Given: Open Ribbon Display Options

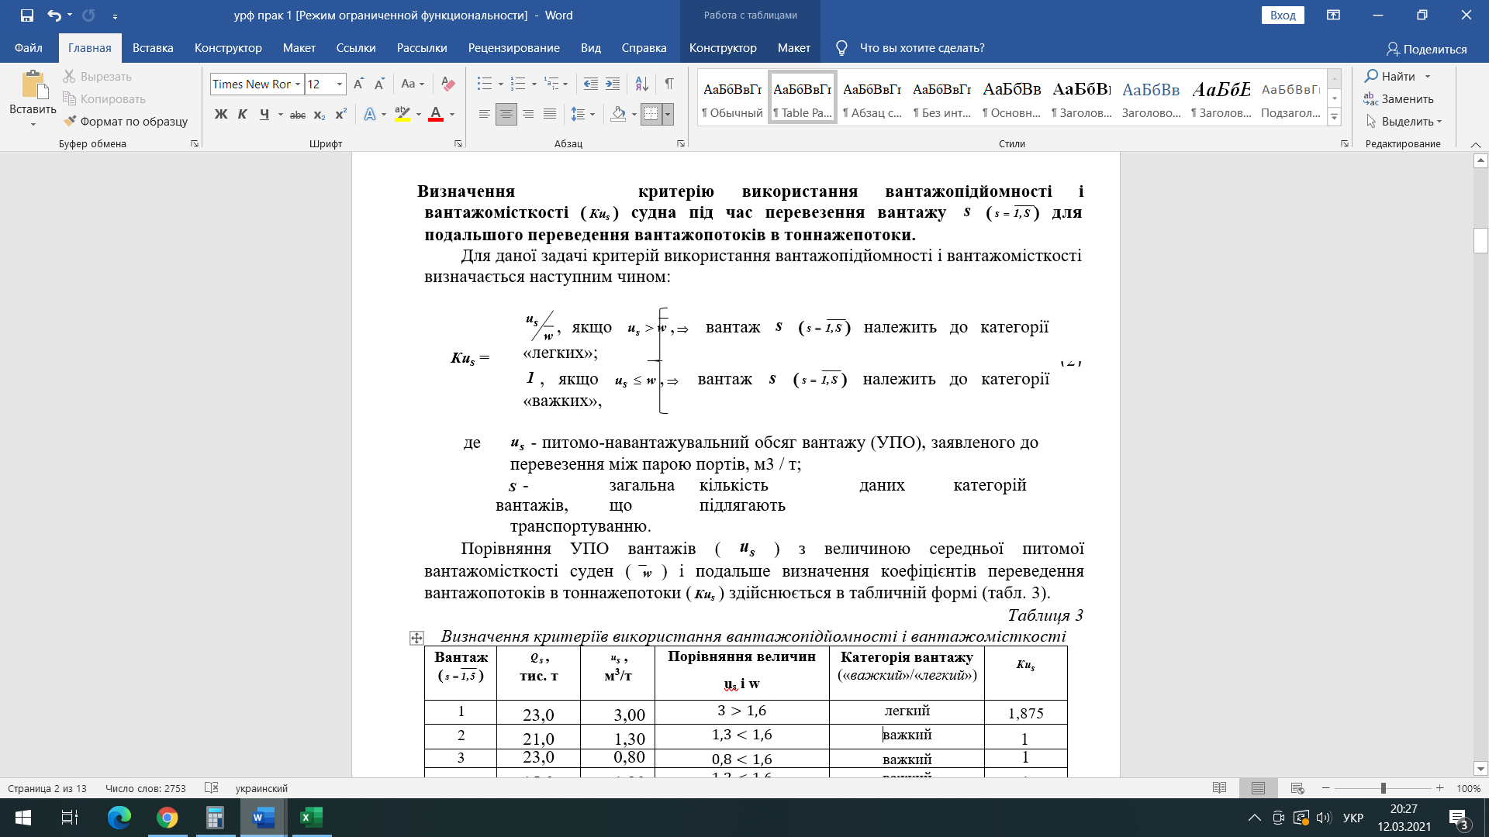Looking at the screenshot, I should tap(1333, 15).
